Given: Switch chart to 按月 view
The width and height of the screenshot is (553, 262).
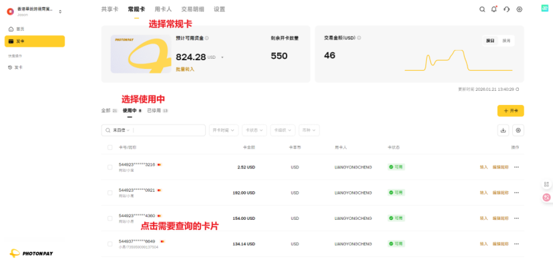Looking at the screenshot, I should pos(506,41).
